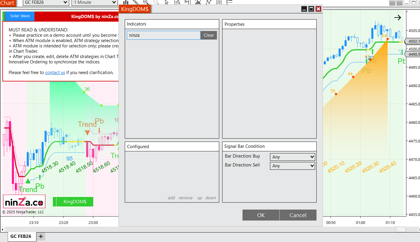420x242 pixels.
Task: Expand the Bar Direction: Buy dropdown
Action: point(292,157)
